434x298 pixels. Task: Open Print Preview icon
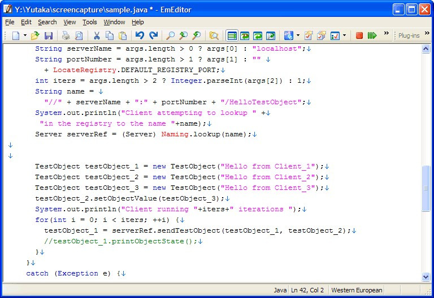tap(79, 35)
